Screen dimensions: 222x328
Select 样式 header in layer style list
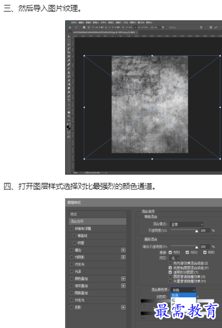point(97,214)
